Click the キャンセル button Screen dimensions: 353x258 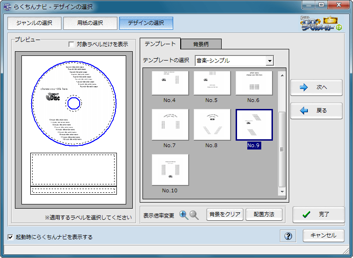pyautogui.click(x=324, y=236)
